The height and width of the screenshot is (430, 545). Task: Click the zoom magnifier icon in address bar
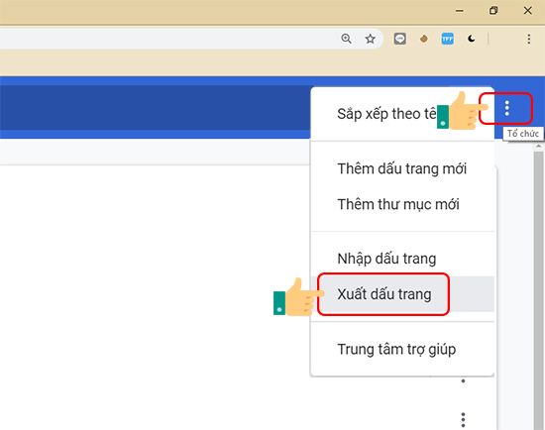coord(346,39)
